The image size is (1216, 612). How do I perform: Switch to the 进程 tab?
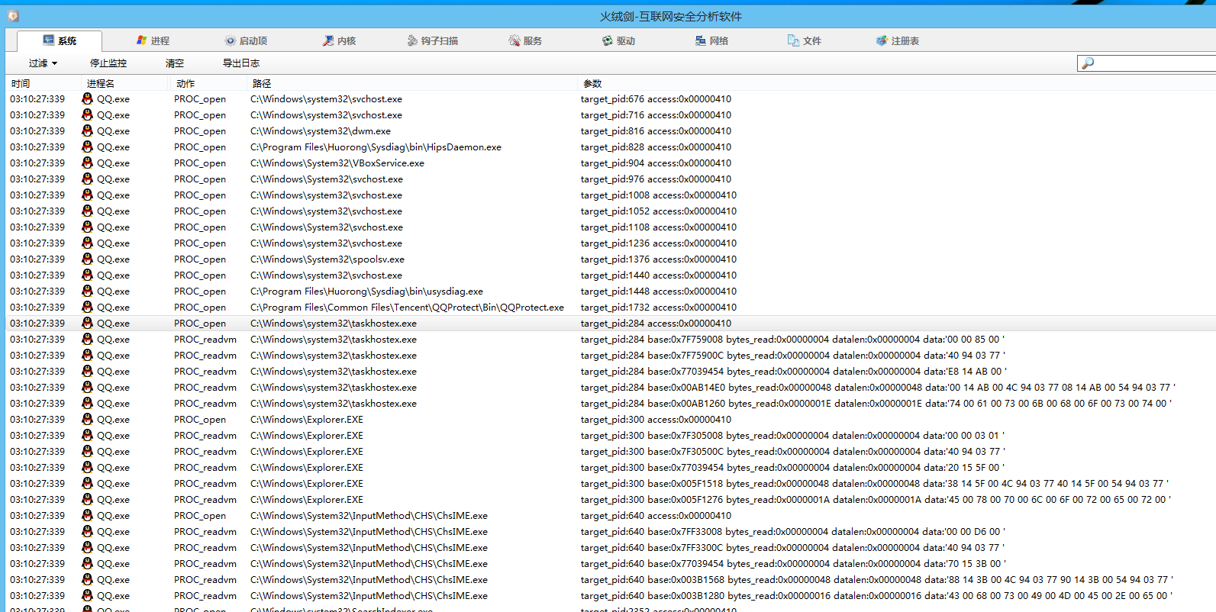153,40
